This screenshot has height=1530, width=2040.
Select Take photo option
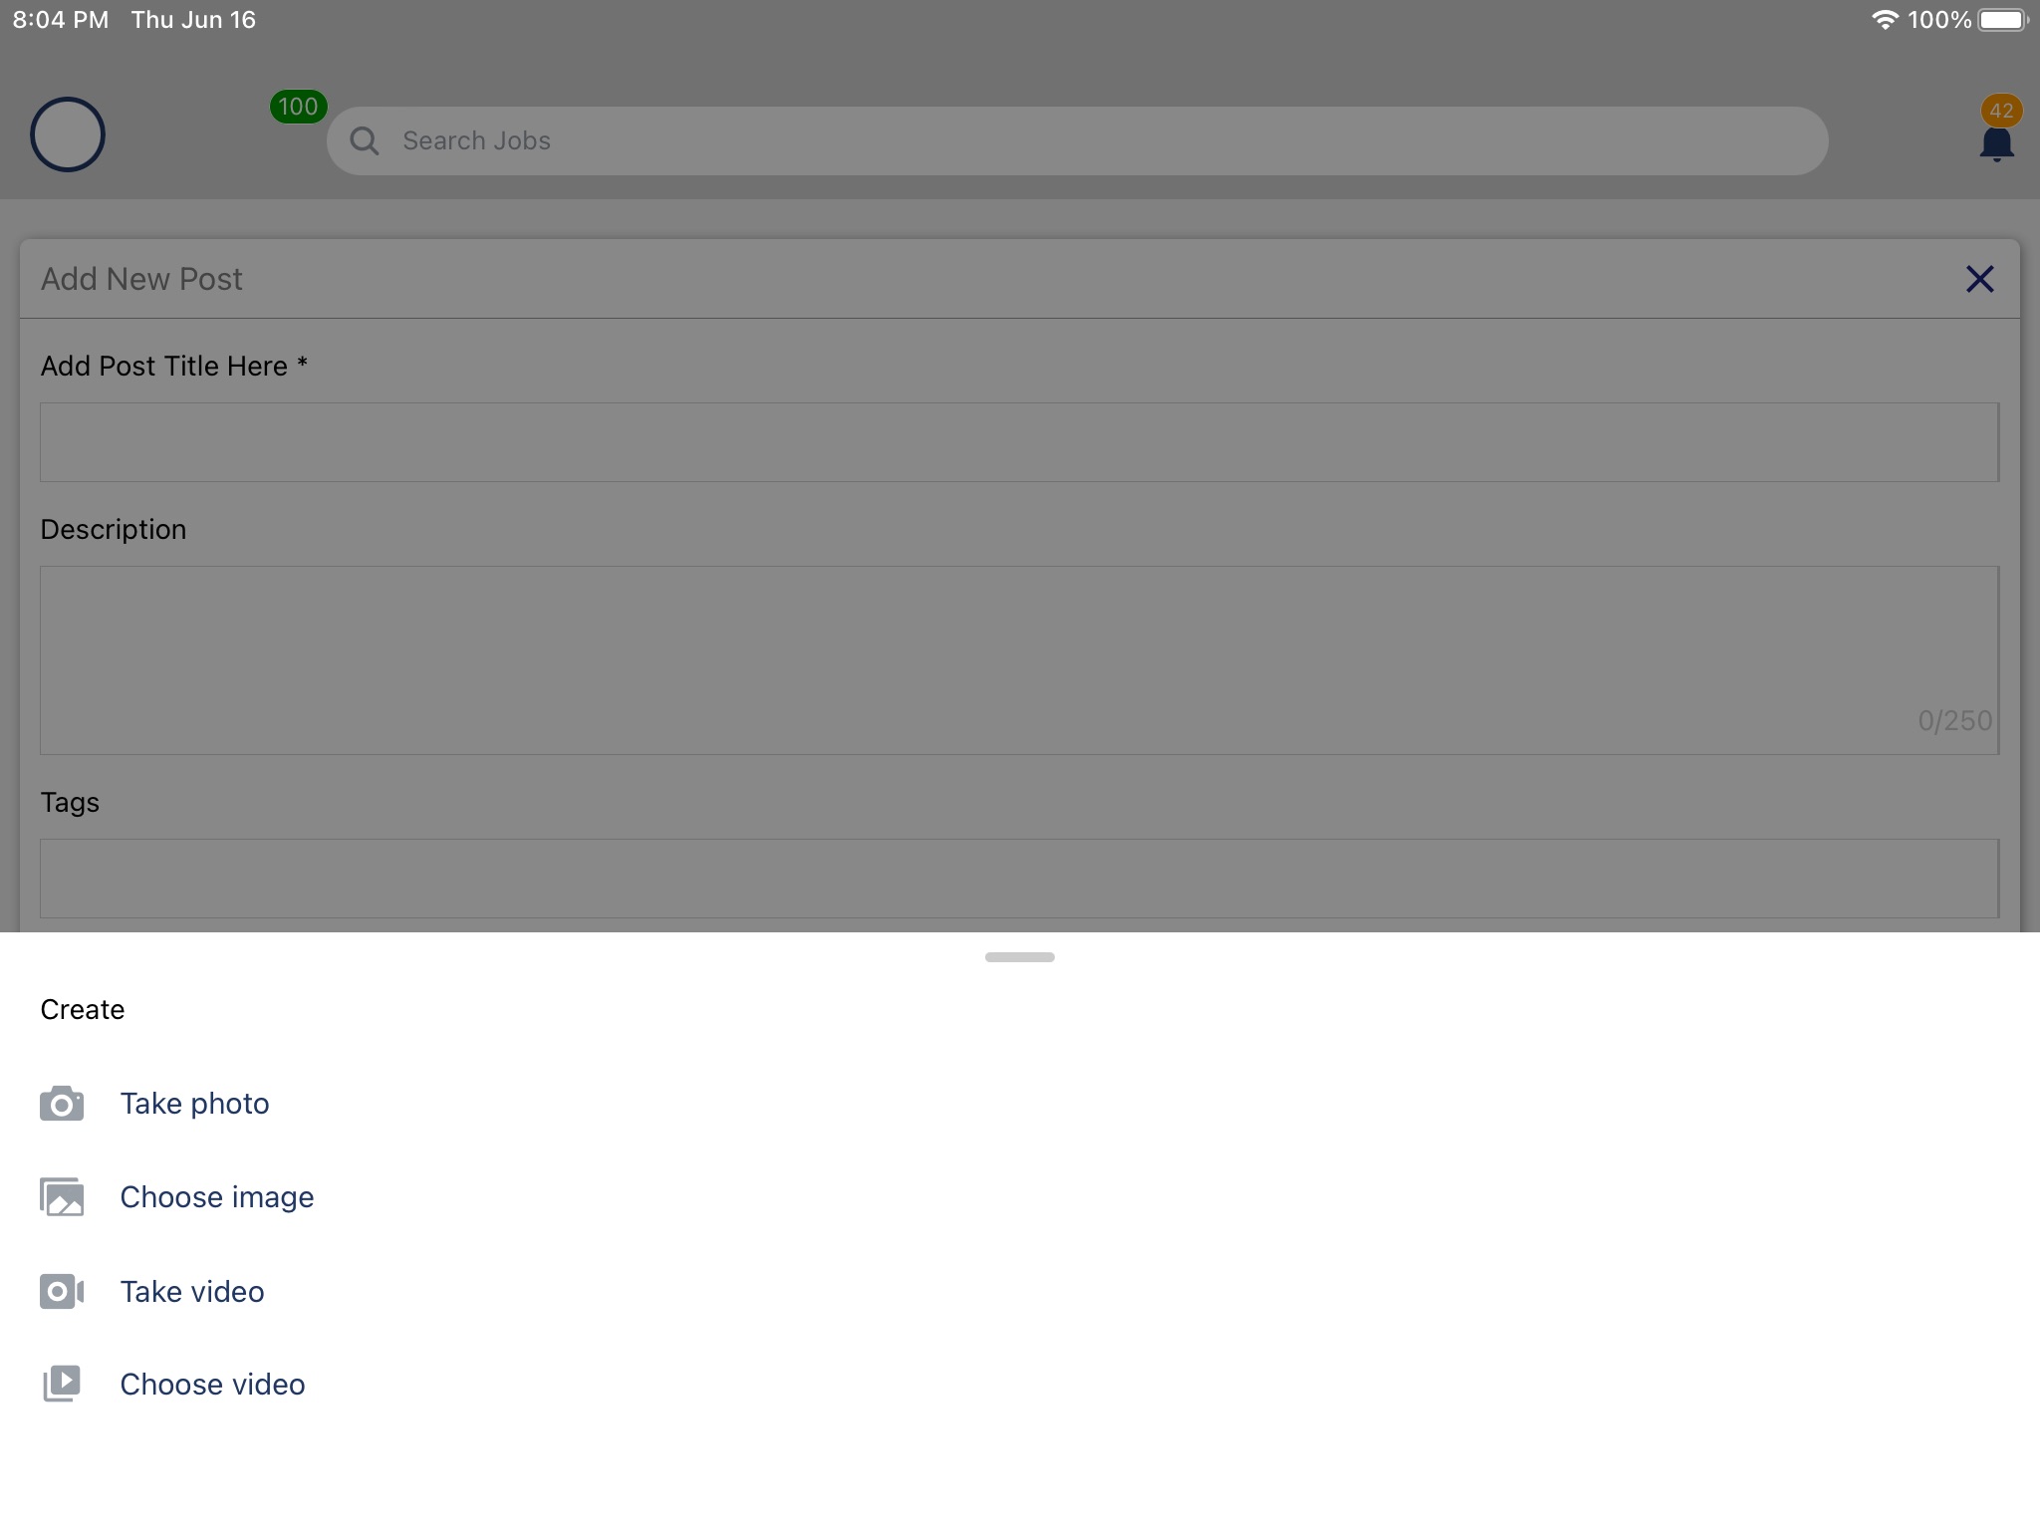(x=195, y=1104)
